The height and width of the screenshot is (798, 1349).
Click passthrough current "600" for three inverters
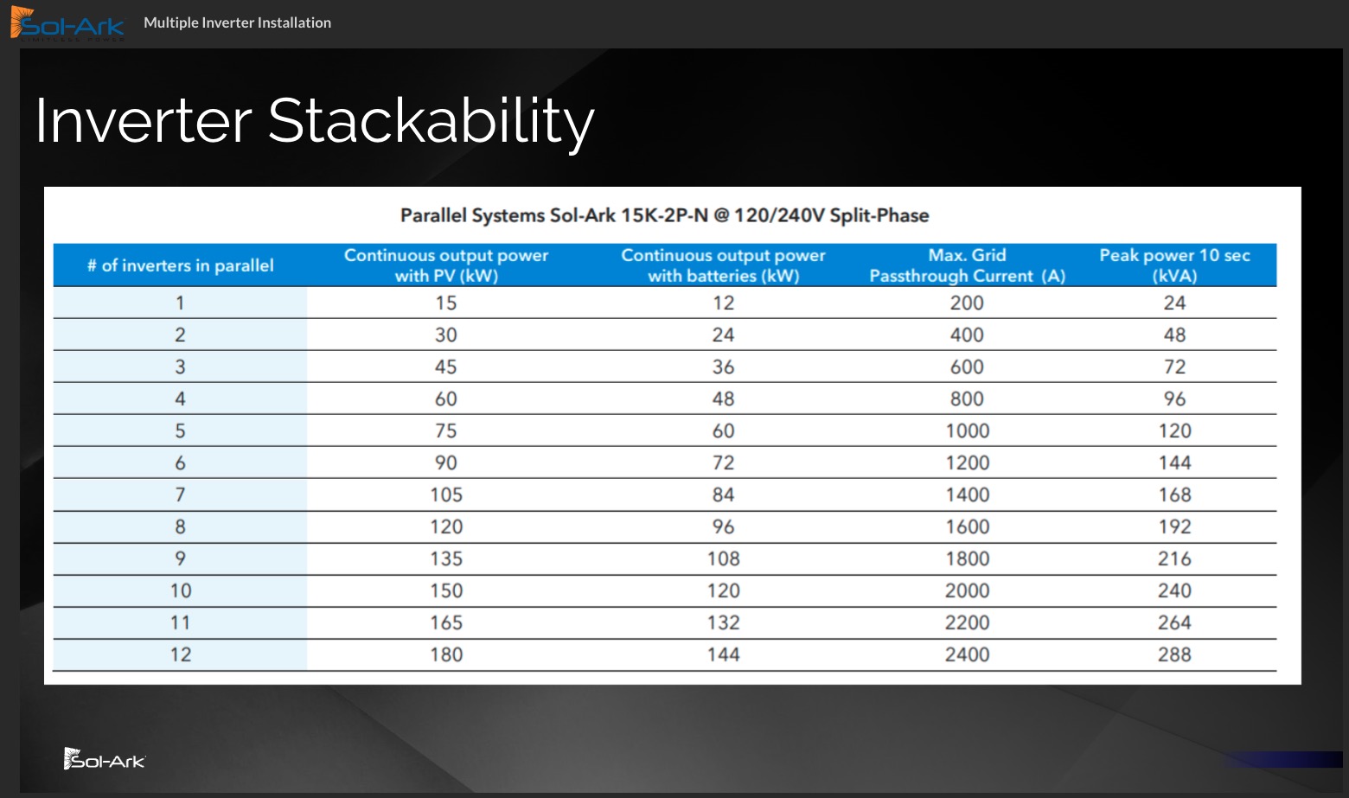pyautogui.click(x=967, y=367)
